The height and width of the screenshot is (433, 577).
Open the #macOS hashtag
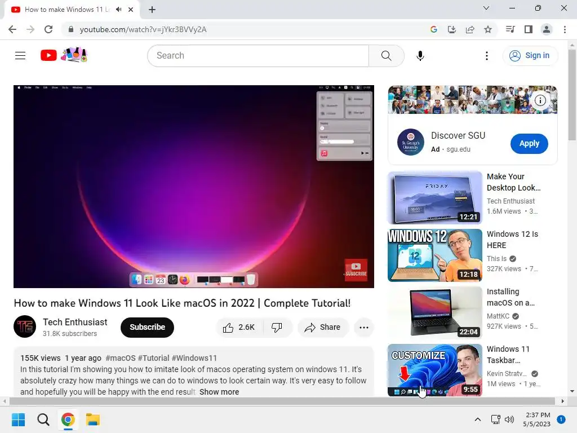(121, 358)
